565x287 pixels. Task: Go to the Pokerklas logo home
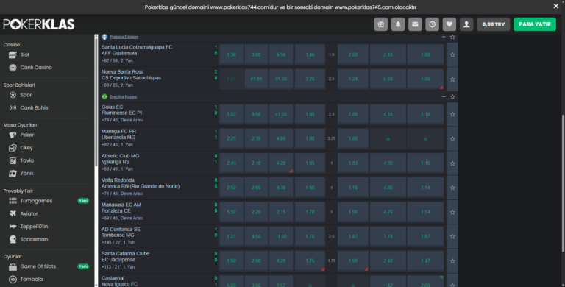click(x=39, y=24)
